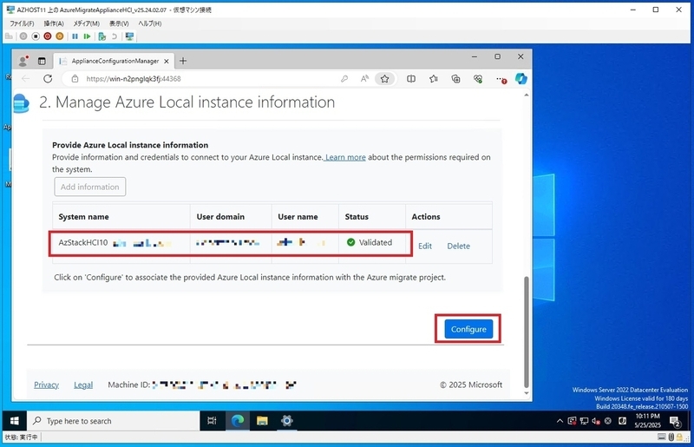Click the Edge taskbar icon
The image size is (694, 447).
[238, 421]
